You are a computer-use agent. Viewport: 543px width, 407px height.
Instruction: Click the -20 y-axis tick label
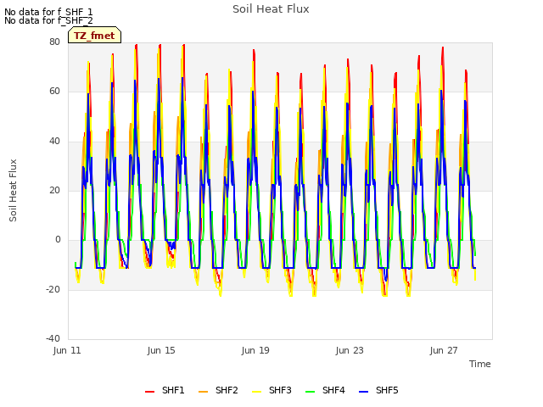[53, 289]
